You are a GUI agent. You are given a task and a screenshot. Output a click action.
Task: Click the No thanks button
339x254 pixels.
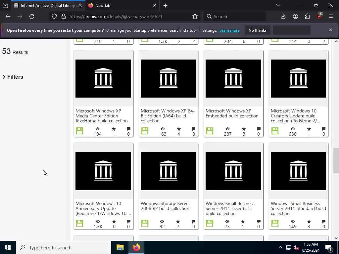coord(258,30)
